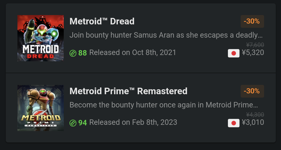Click the -30% badge on Metroid Dread
This screenshot has height=150, width=281.
click(252, 22)
